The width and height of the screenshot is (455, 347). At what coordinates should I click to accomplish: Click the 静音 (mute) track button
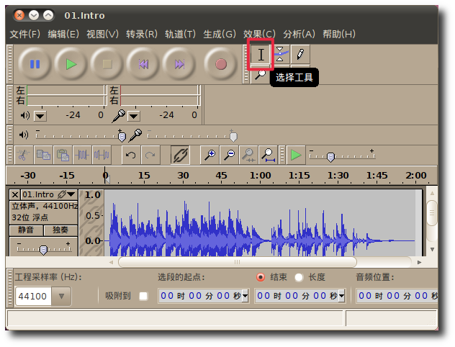[27, 230]
